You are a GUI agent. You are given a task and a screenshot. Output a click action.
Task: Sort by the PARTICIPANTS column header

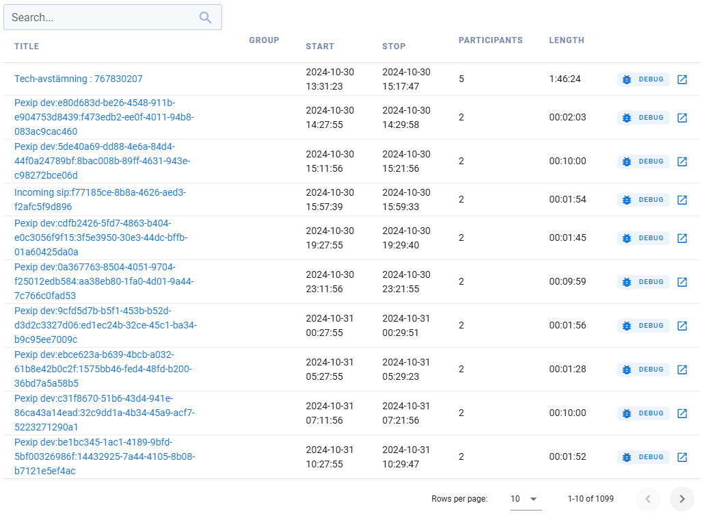coord(491,40)
